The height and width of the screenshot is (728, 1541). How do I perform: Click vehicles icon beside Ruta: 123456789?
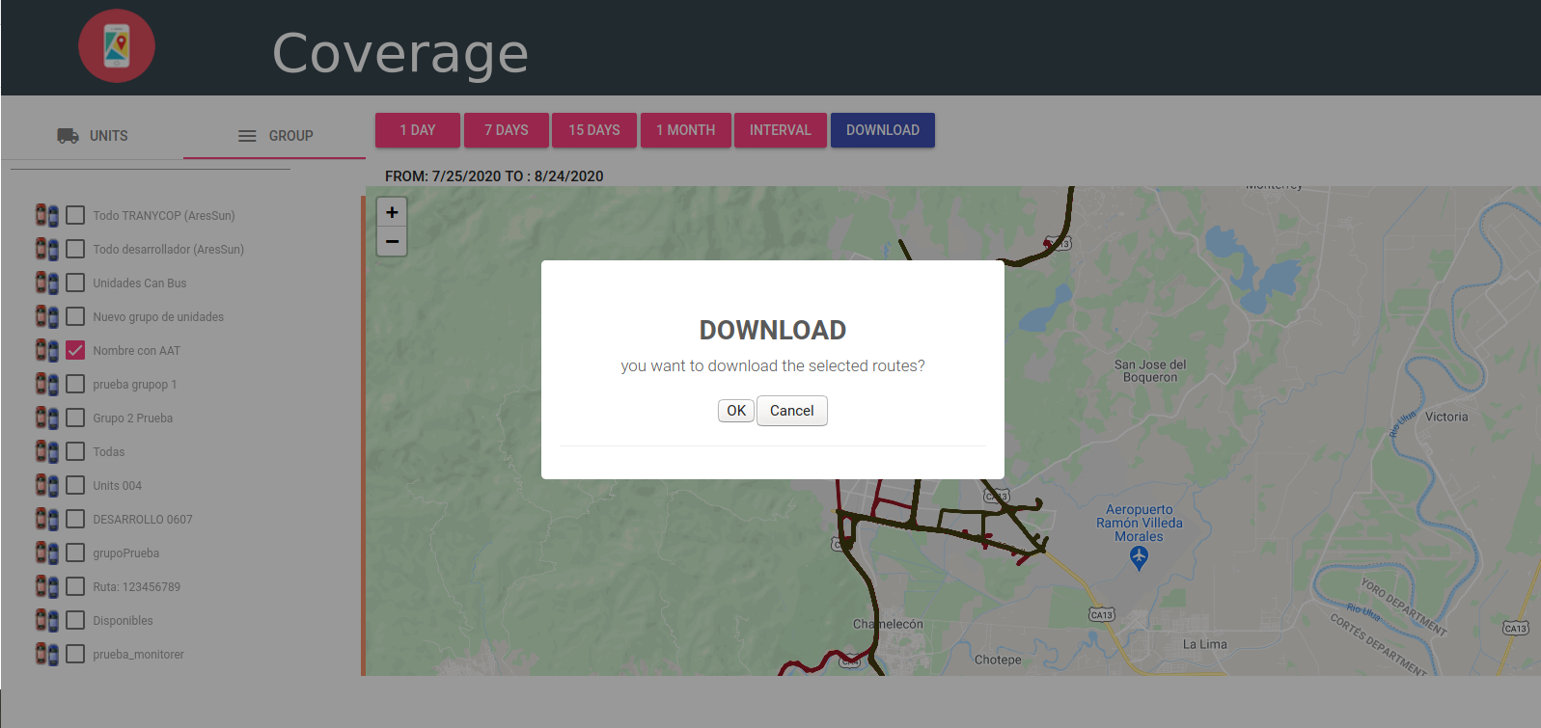pyautogui.click(x=47, y=586)
